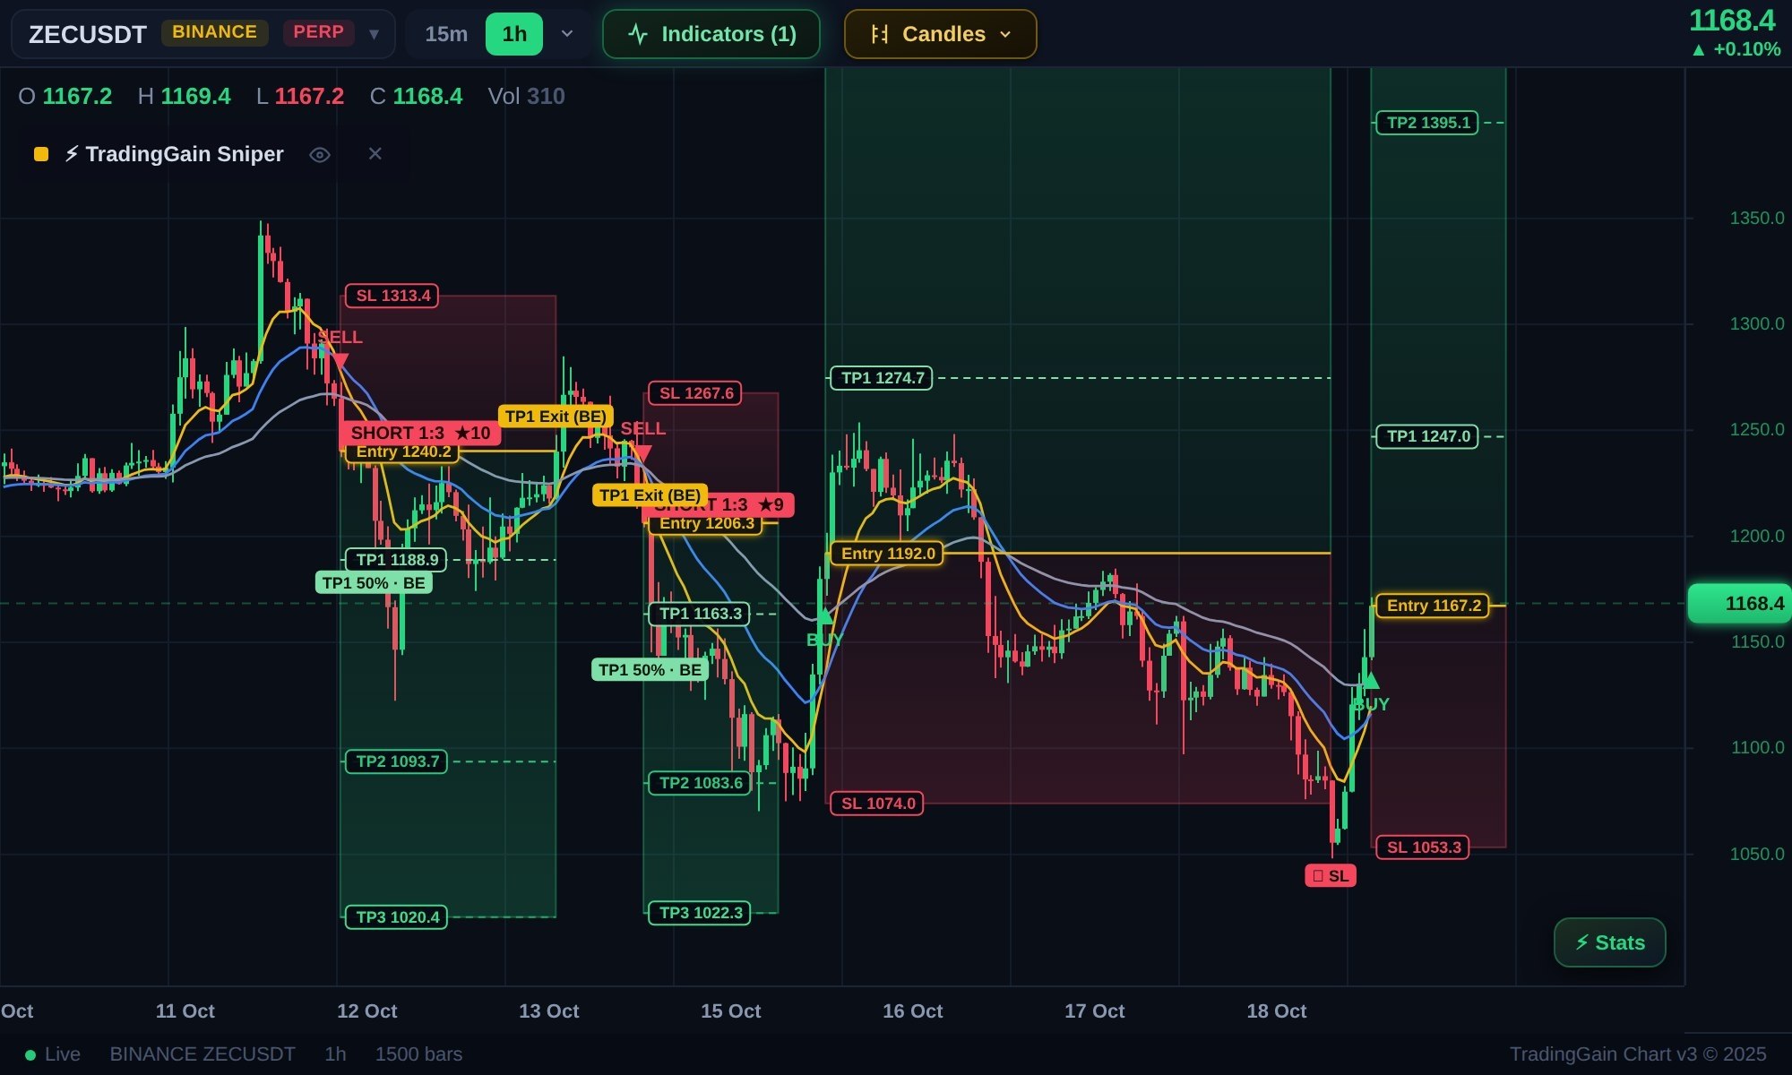The image size is (1792, 1075).
Task: Click the TP1 1274.7 label
Action: click(882, 378)
